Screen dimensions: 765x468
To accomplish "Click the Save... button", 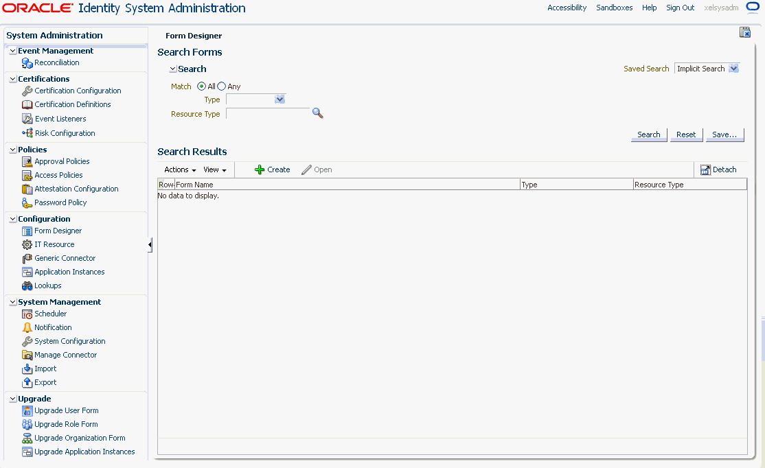I will coord(724,134).
